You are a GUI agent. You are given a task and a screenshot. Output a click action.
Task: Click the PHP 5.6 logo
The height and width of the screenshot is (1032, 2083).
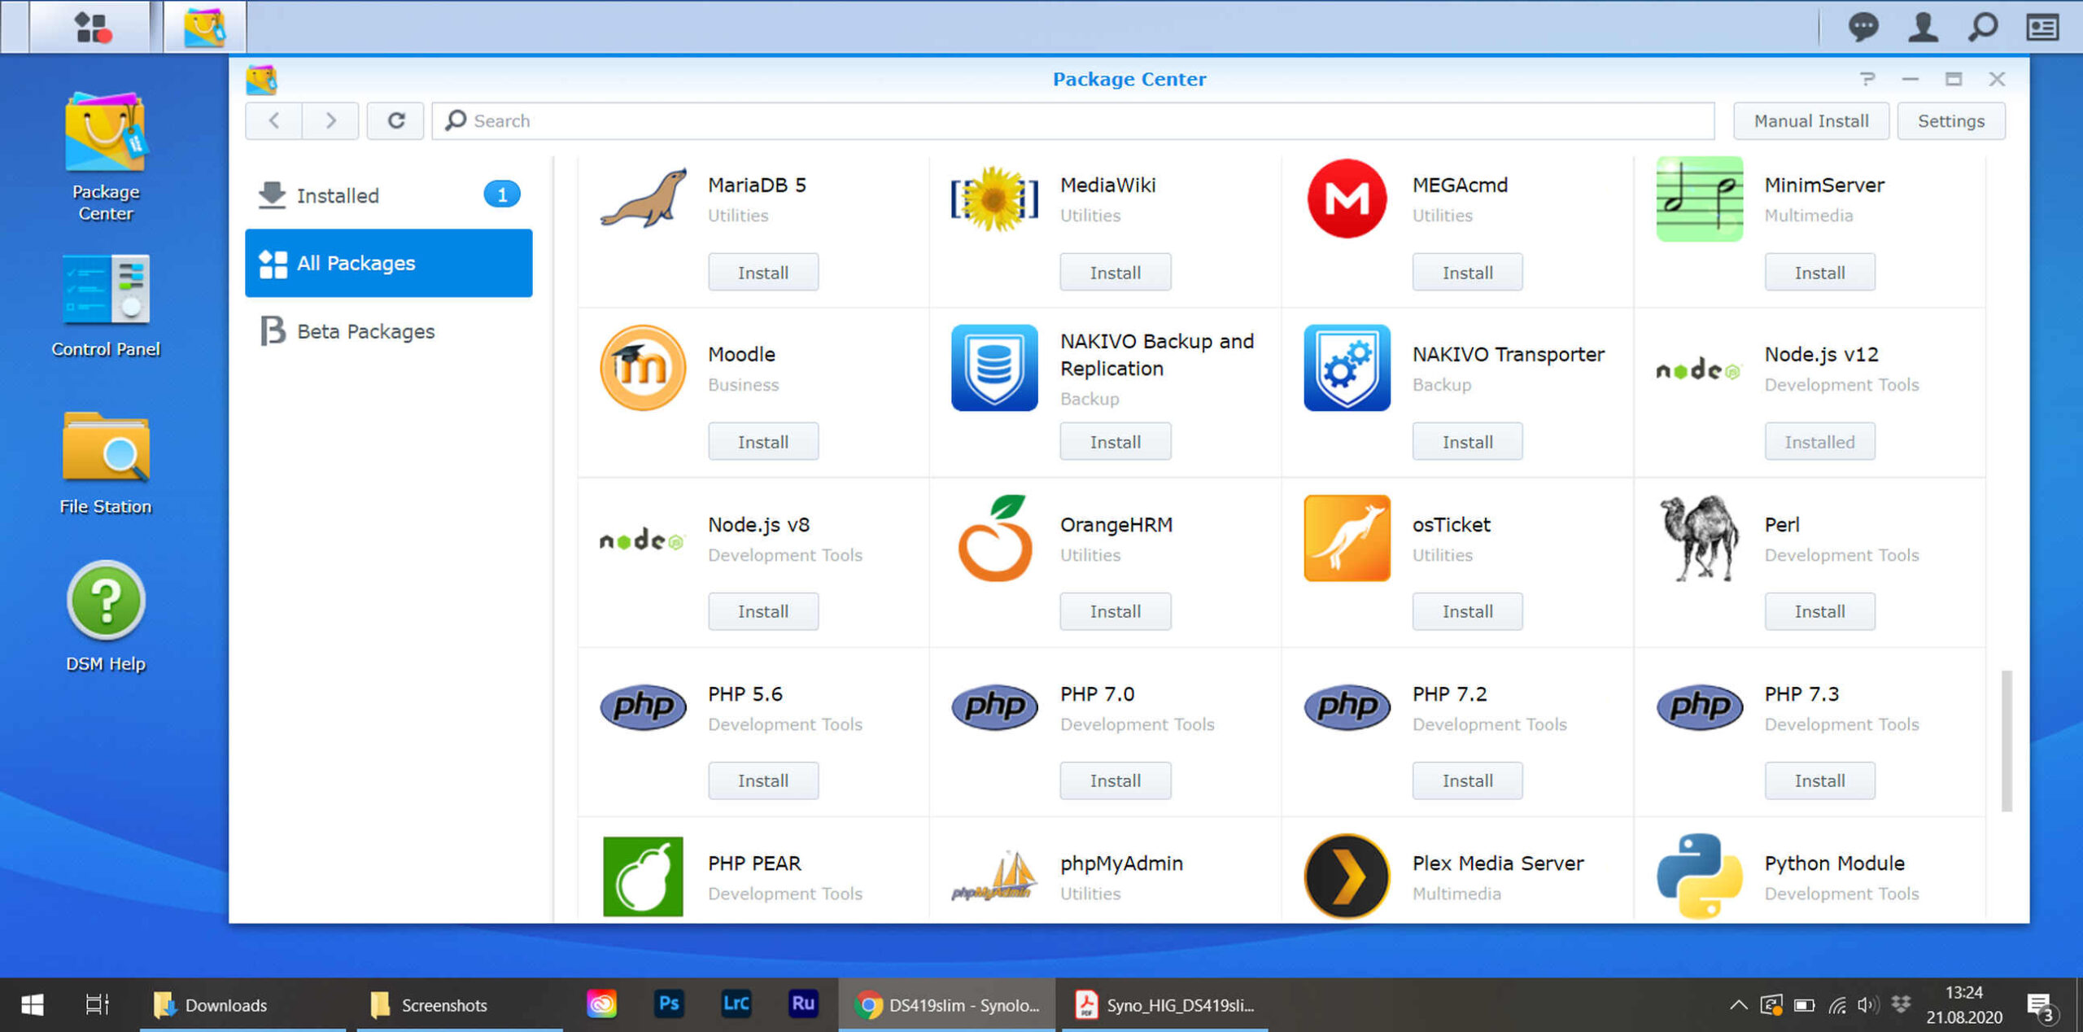click(x=643, y=706)
